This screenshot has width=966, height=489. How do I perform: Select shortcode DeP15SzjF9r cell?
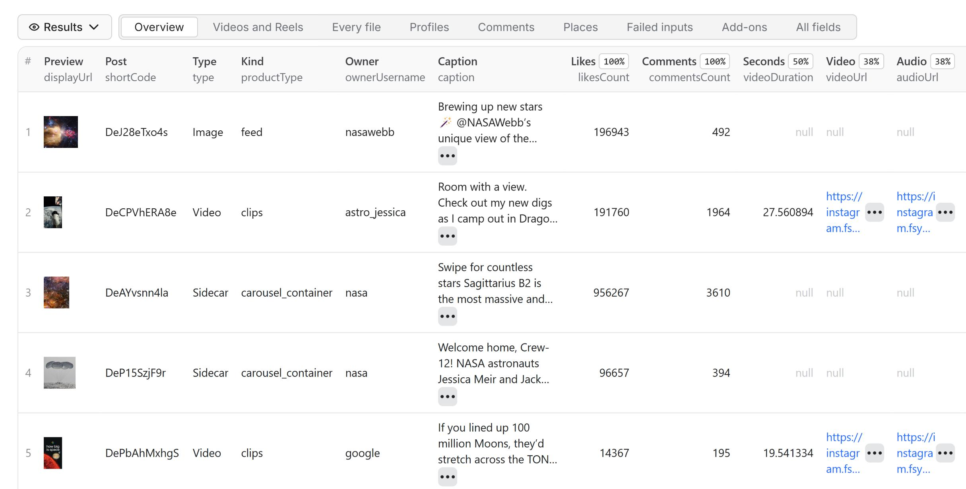point(136,373)
